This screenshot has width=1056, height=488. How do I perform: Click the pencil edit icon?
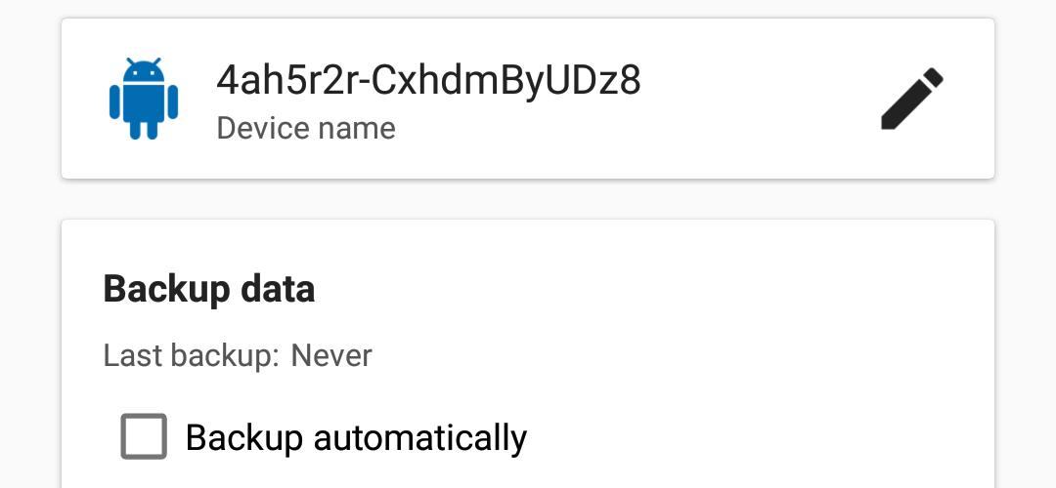coord(912,99)
